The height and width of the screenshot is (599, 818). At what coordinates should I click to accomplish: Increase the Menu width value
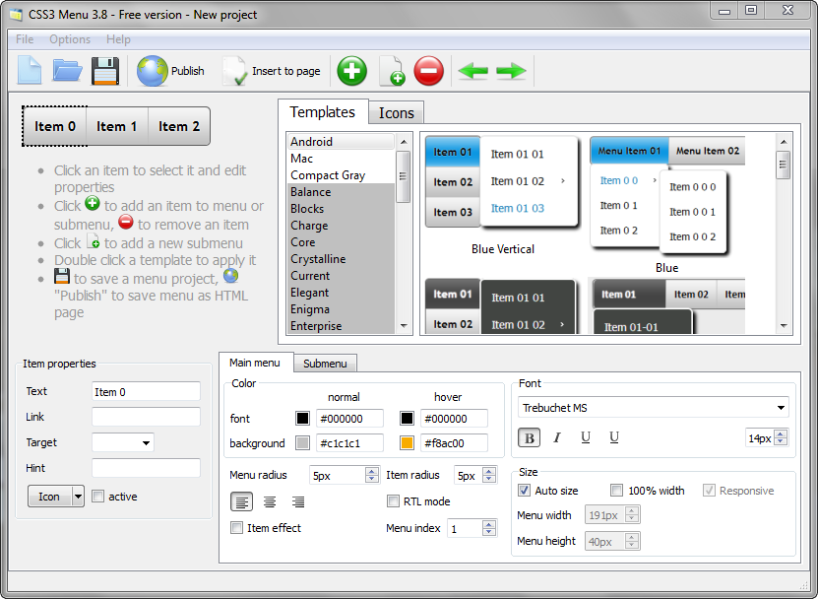click(632, 510)
